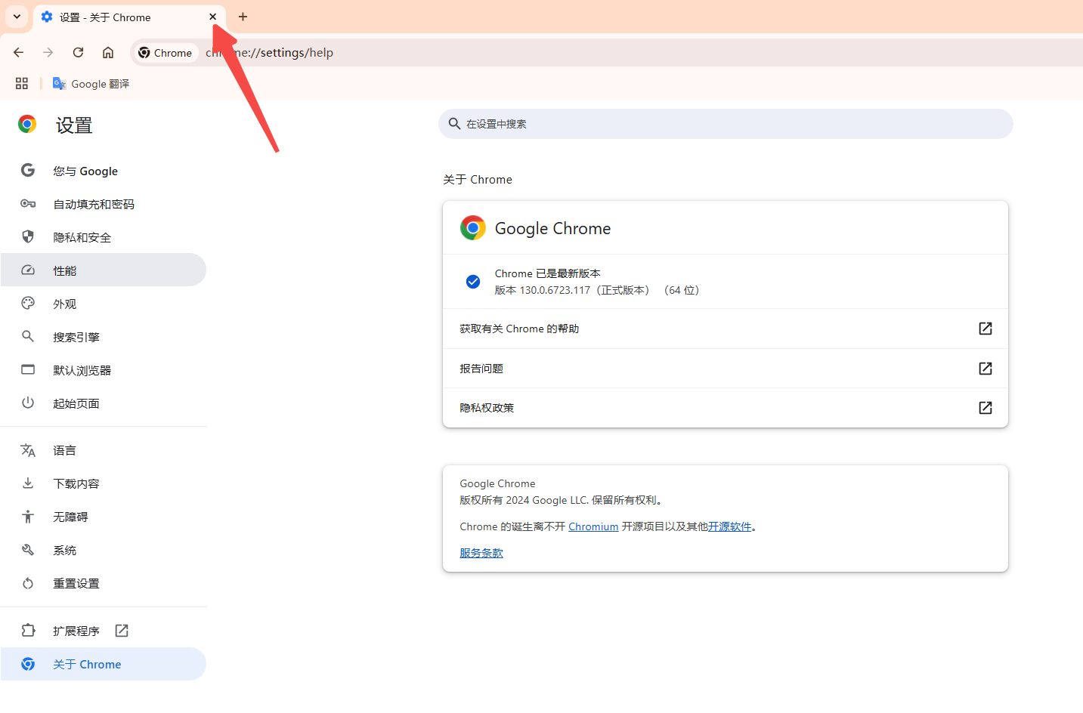Open the 语言 settings section
This screenshot has height=713, width=1083.
pos(104,451)
